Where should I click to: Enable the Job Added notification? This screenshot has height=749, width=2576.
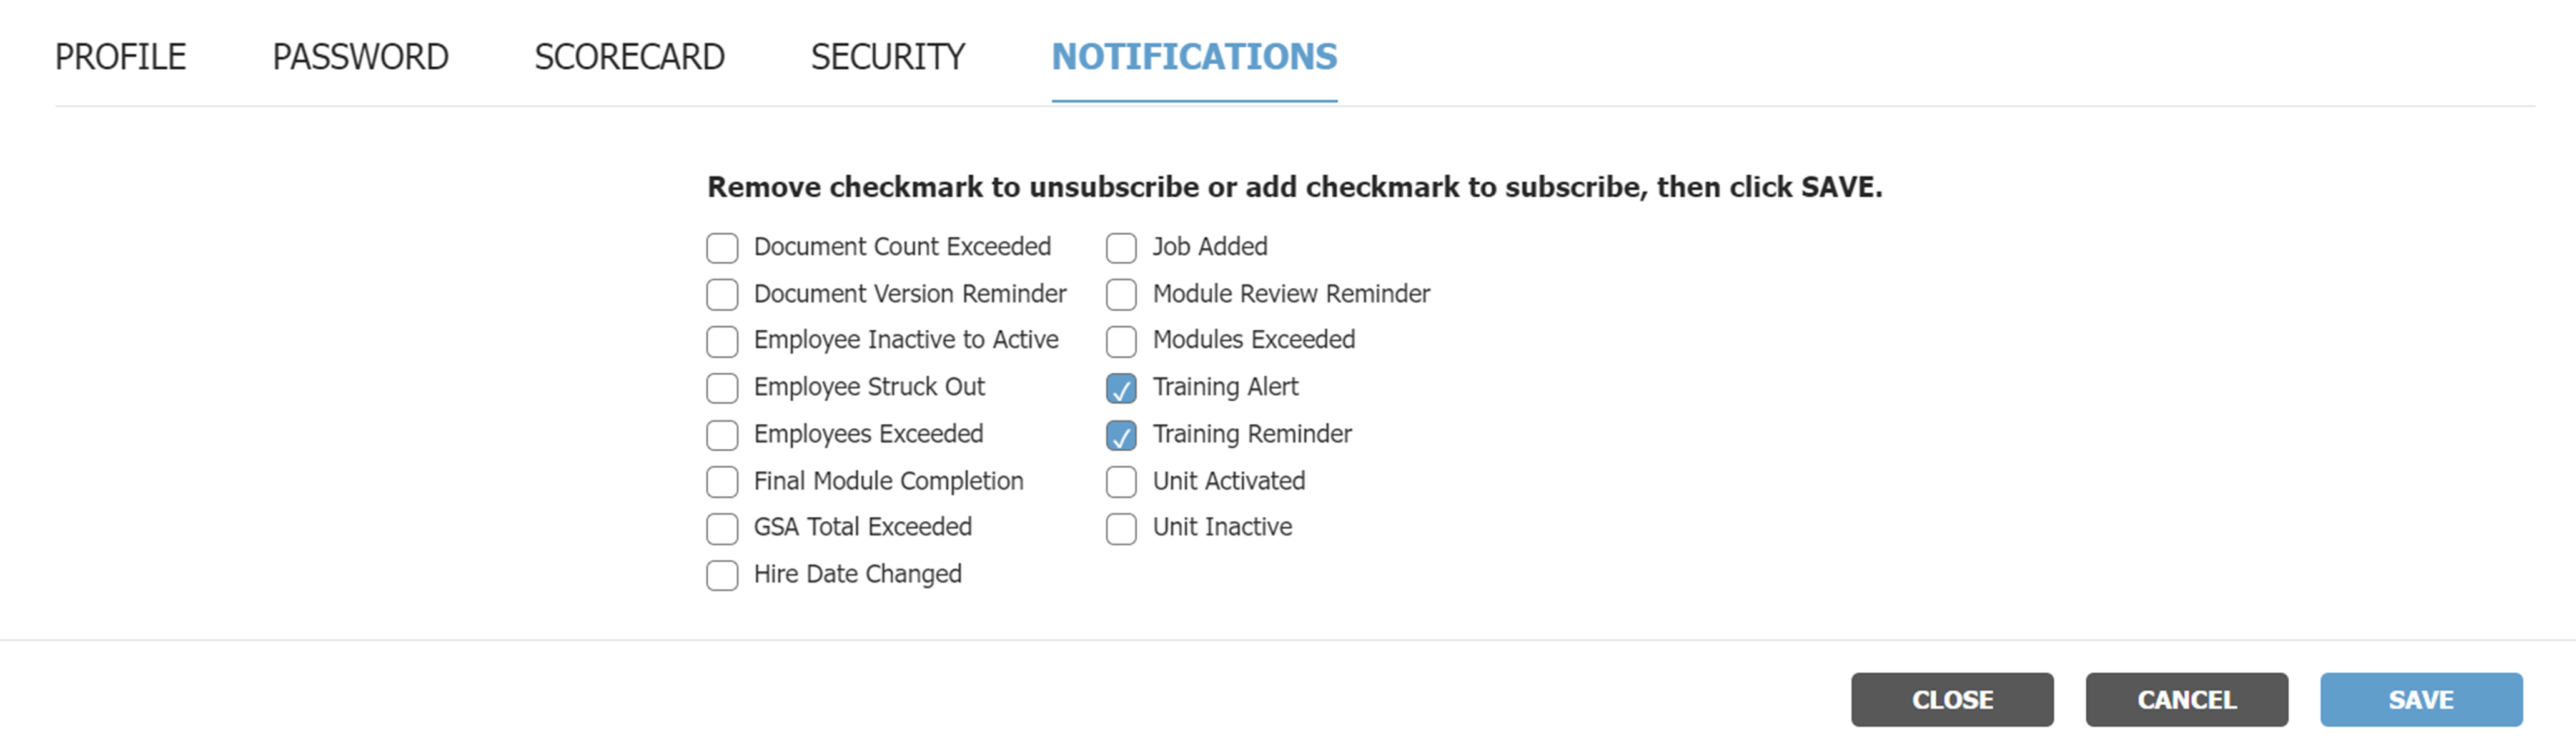tap(1121, 248)
